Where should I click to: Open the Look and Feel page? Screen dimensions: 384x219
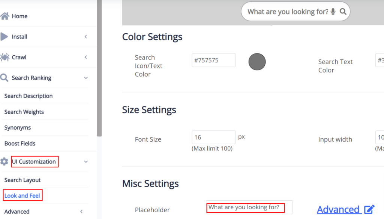tap(22, 195)
